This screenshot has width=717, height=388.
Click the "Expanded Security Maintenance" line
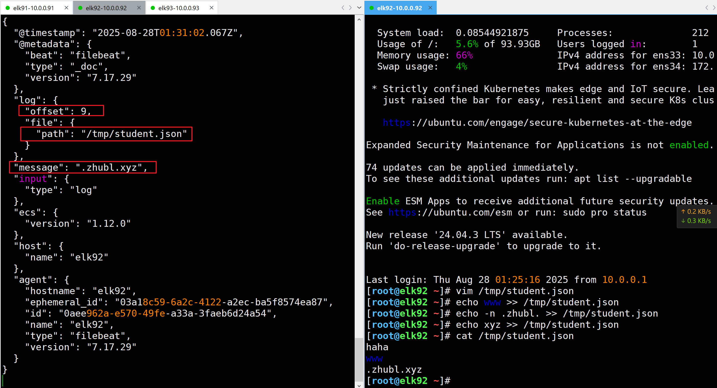540,145
